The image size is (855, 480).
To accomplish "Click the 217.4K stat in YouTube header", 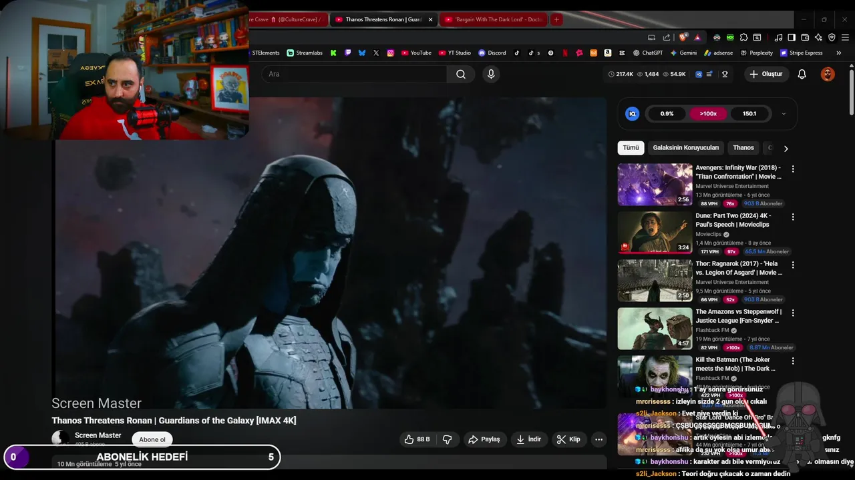I will [621, 74].
